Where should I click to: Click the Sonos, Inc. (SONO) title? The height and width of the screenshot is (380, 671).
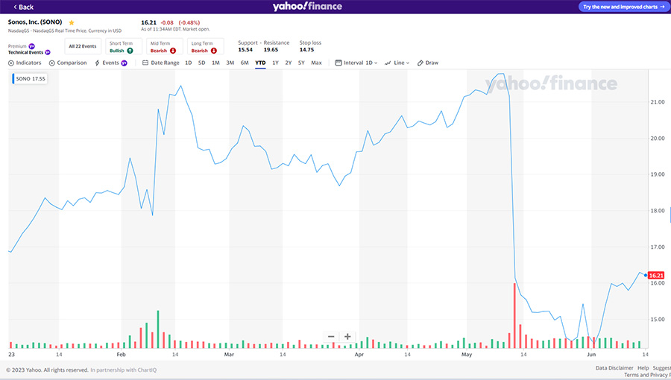coord(35,22)
